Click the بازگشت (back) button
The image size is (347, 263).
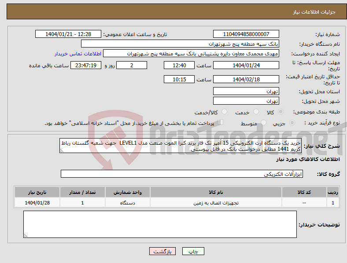pyautogui.click(x=162, y=251)
